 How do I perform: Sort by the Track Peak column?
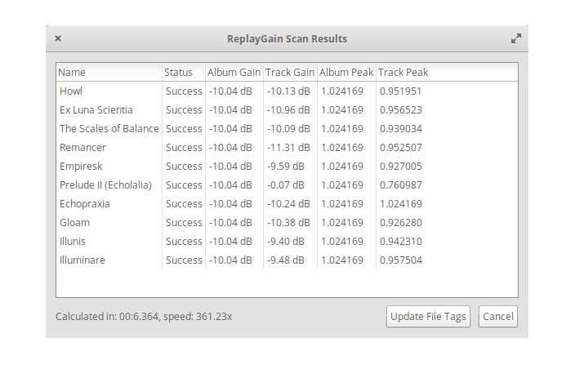point(403,73)
